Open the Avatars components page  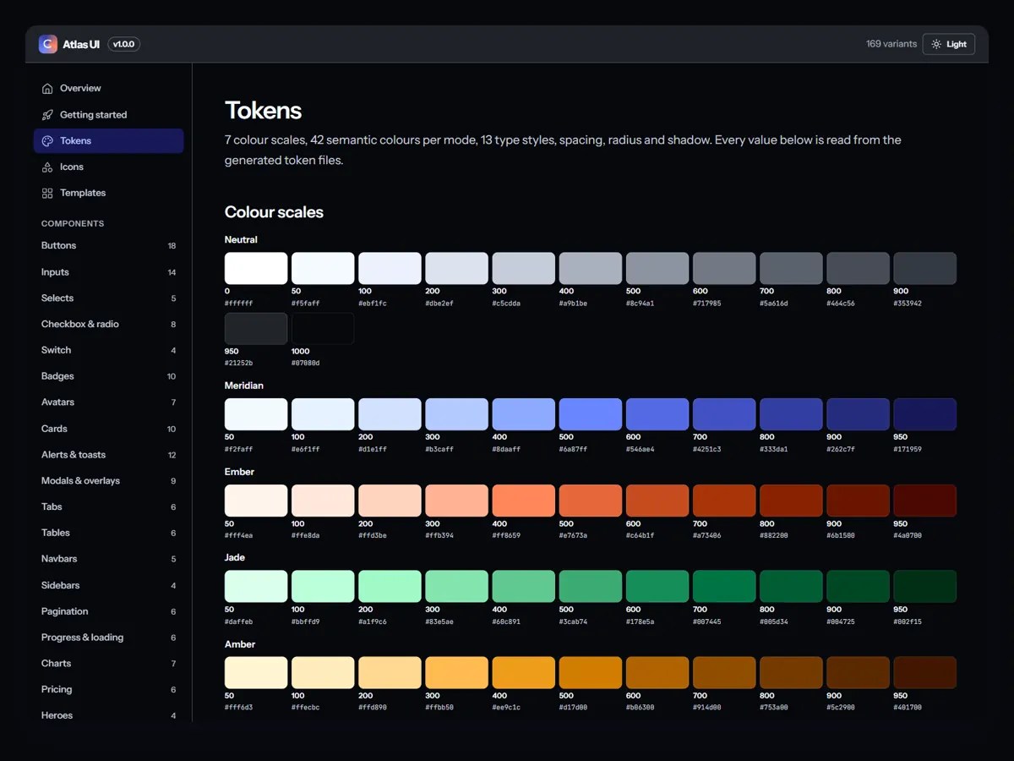point(108,402)
